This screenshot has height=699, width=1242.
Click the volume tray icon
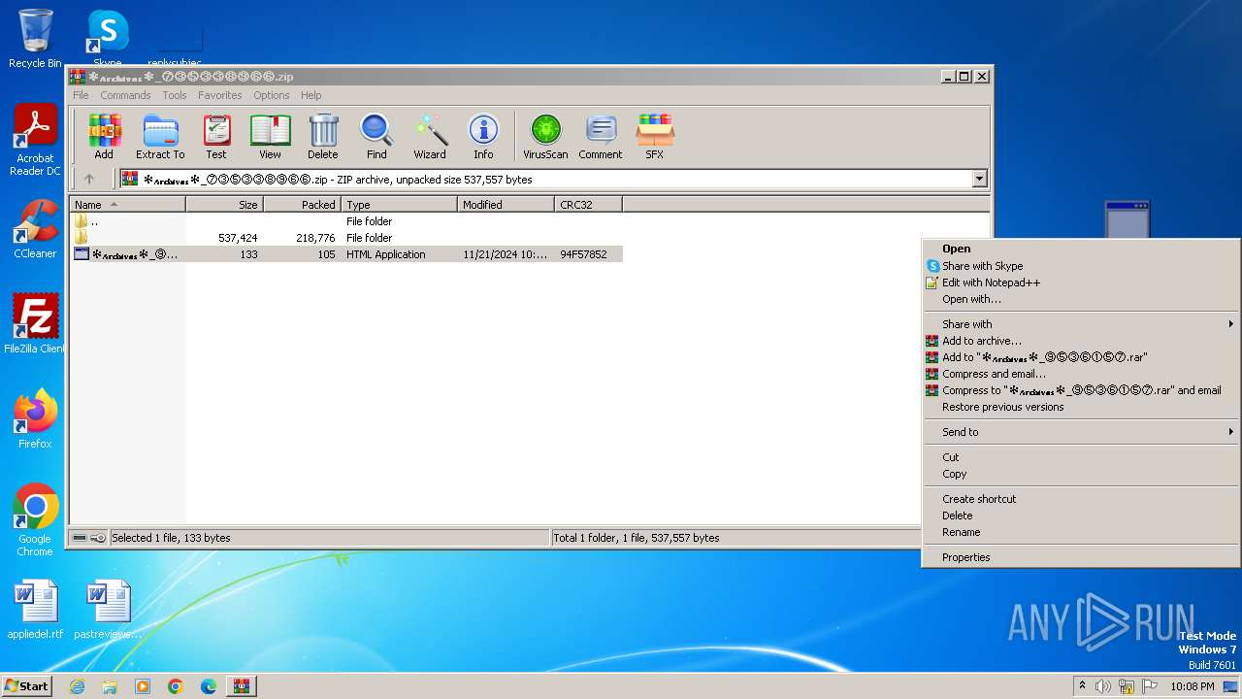tap(1103, 686)
